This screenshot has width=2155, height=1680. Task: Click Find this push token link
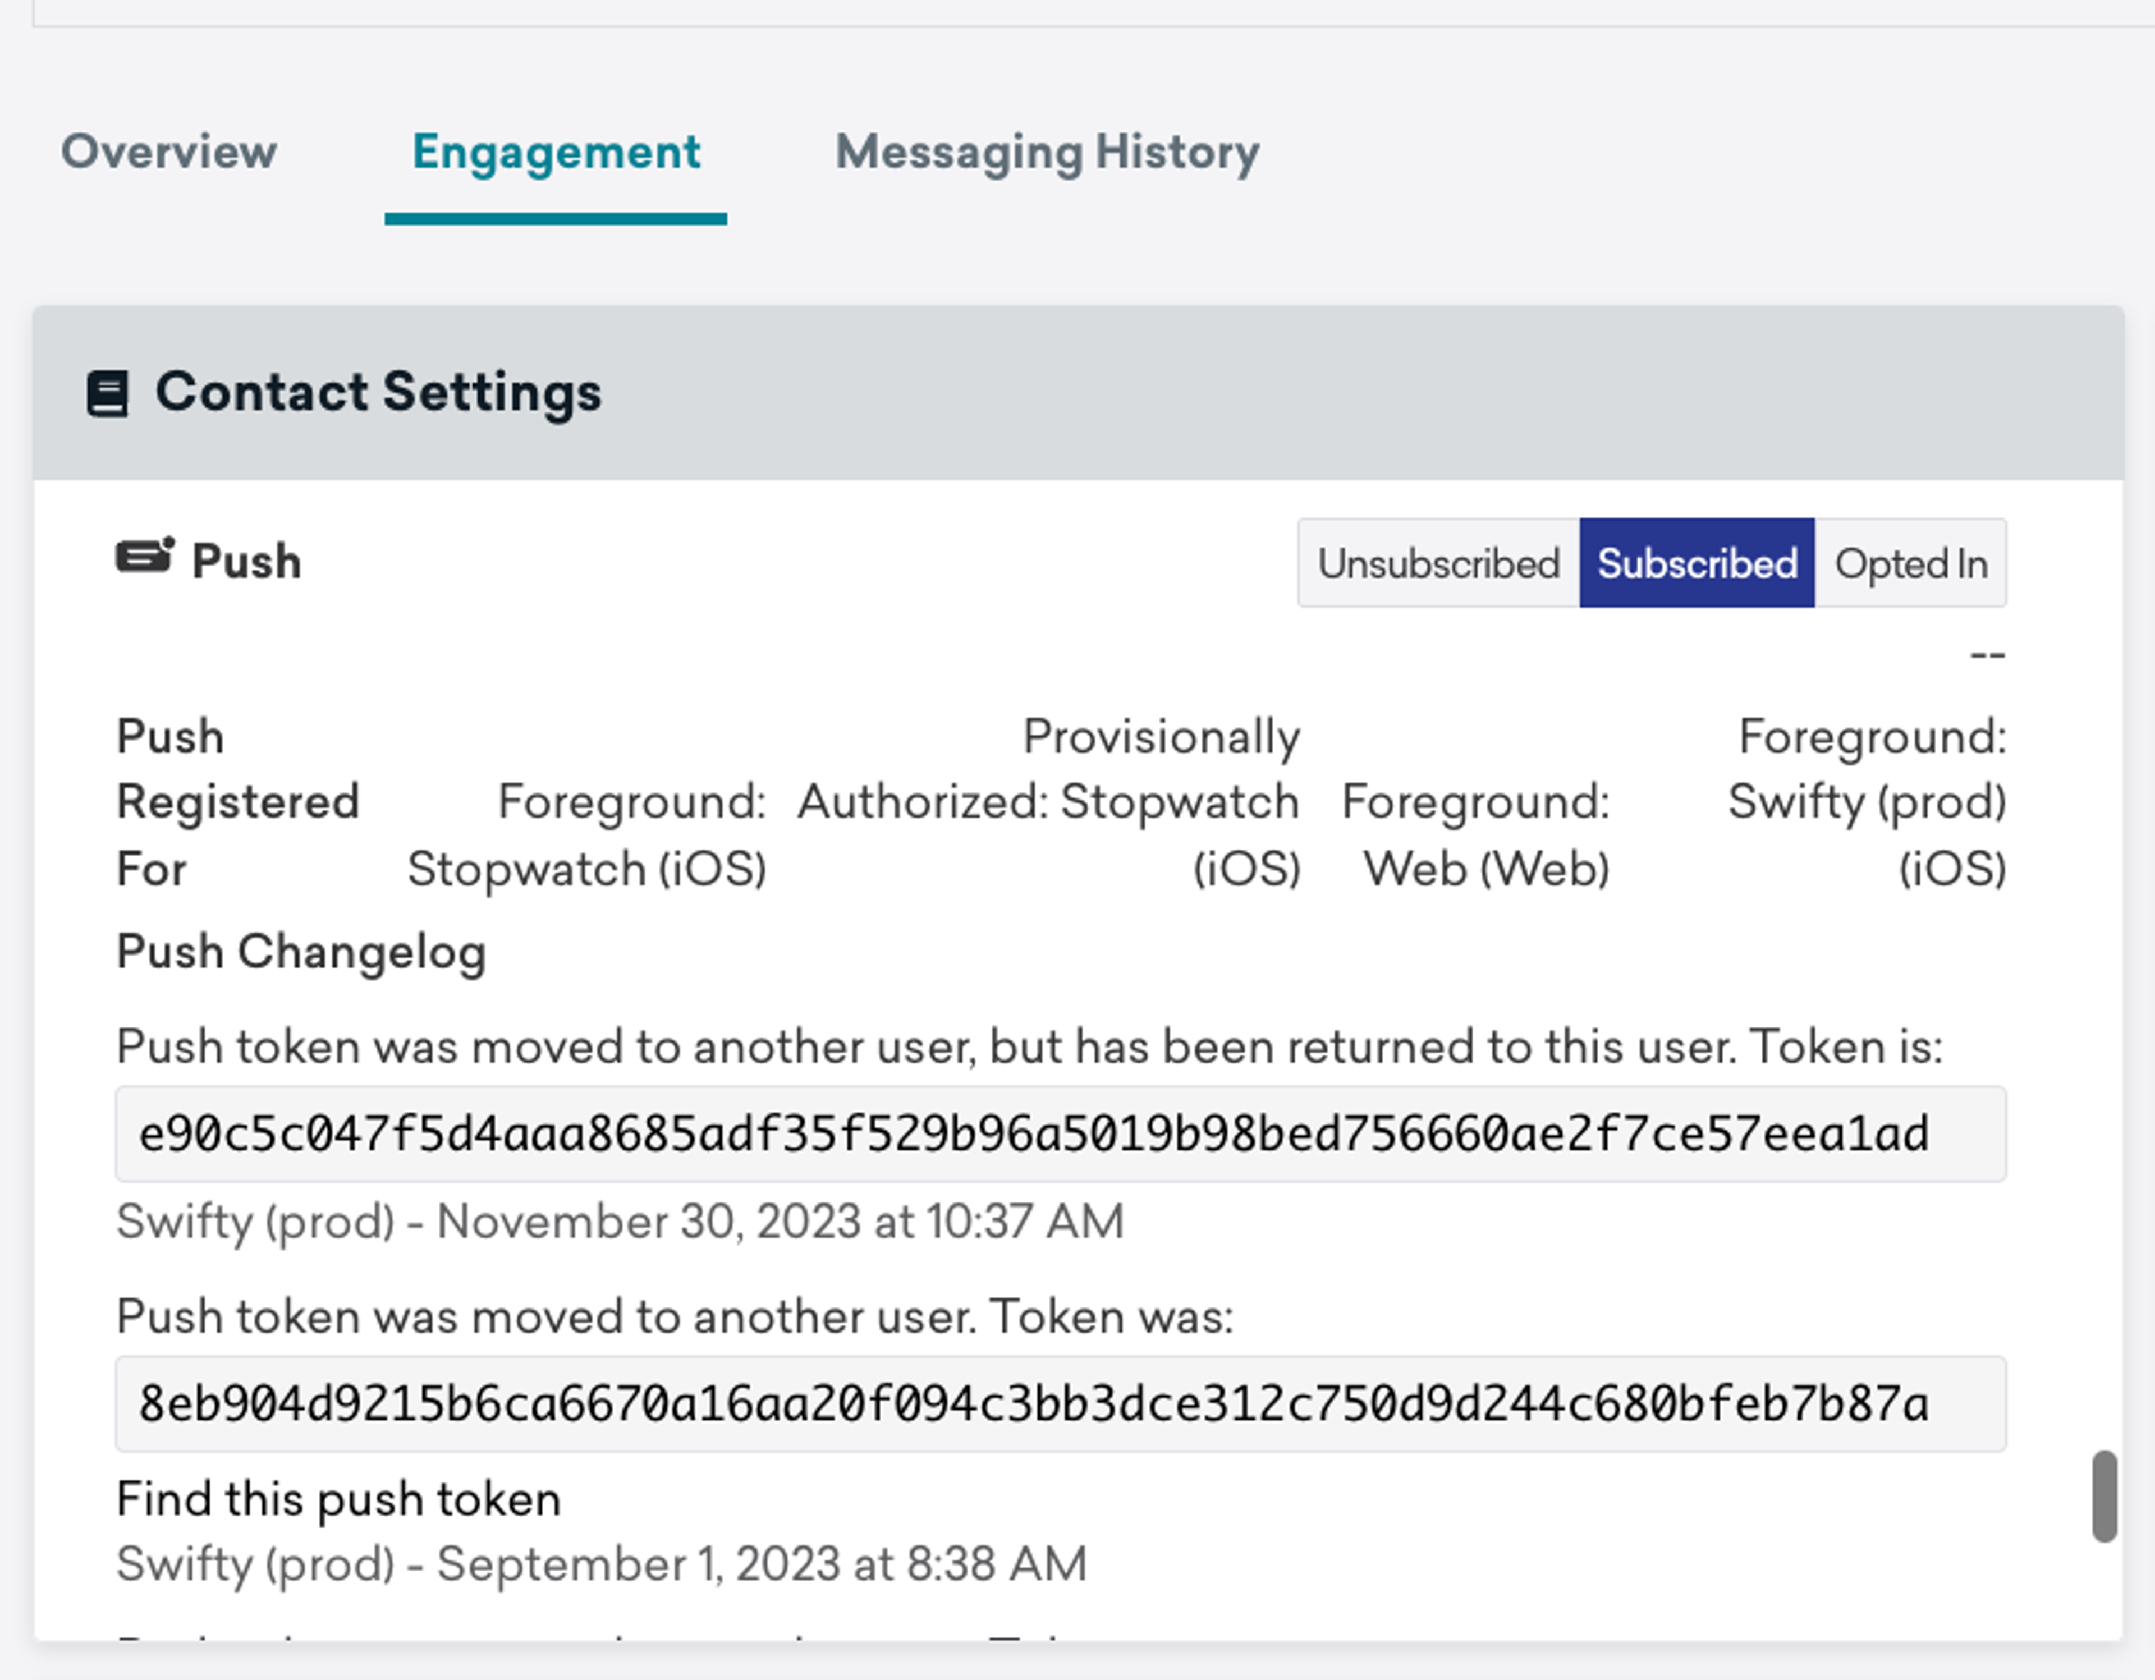click(338, 1499)
